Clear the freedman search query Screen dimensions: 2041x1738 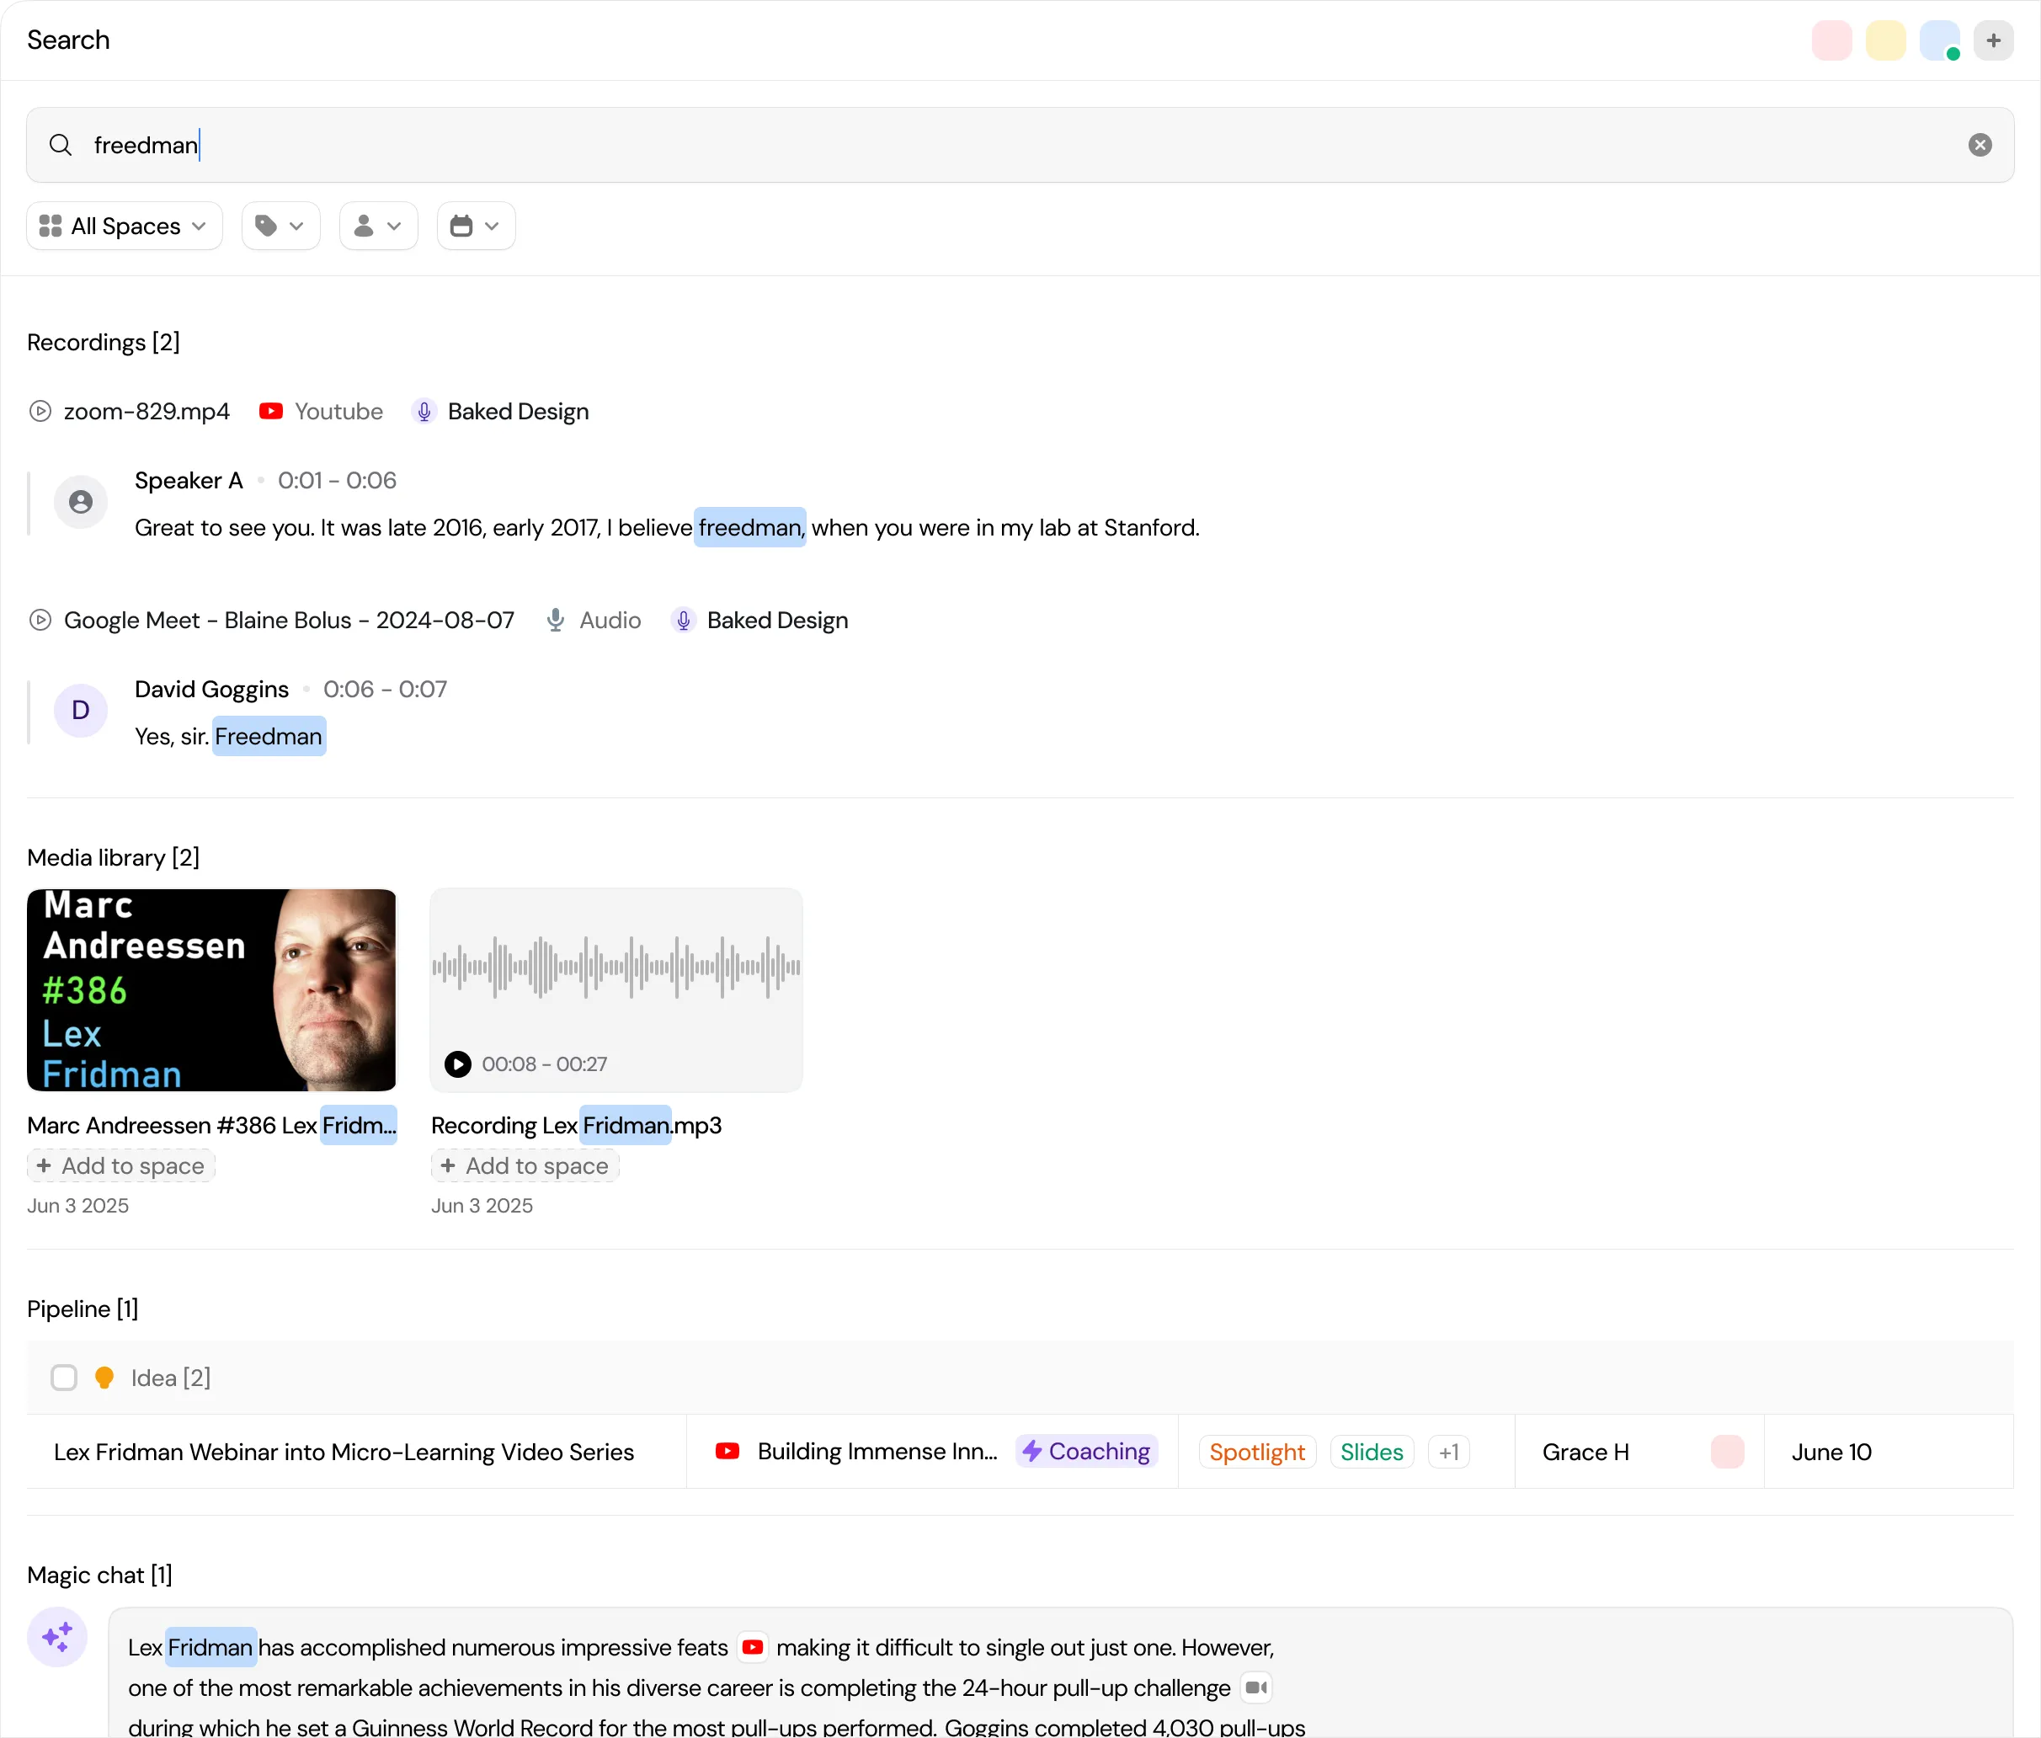coord(1980,145)
